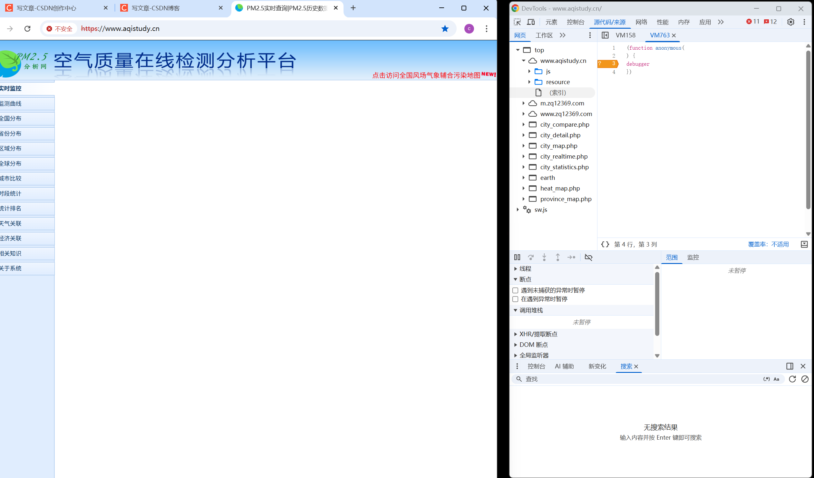Toggle the device emulation icon
Image resolution: width=814 pixels, height=478 pixels.
click(531, 22)
